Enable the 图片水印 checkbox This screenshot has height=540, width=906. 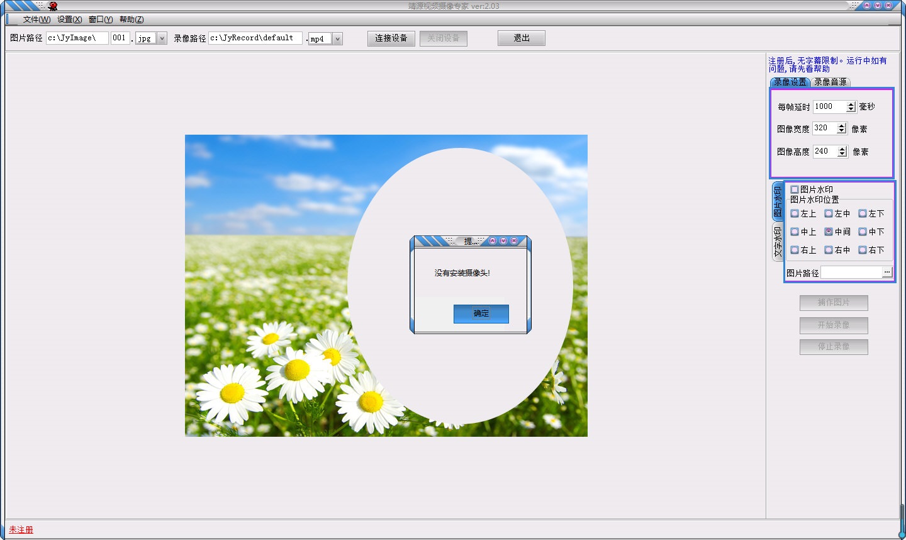795,189
